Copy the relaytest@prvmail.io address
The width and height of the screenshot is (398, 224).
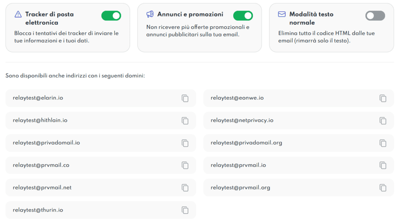[383, 165]
